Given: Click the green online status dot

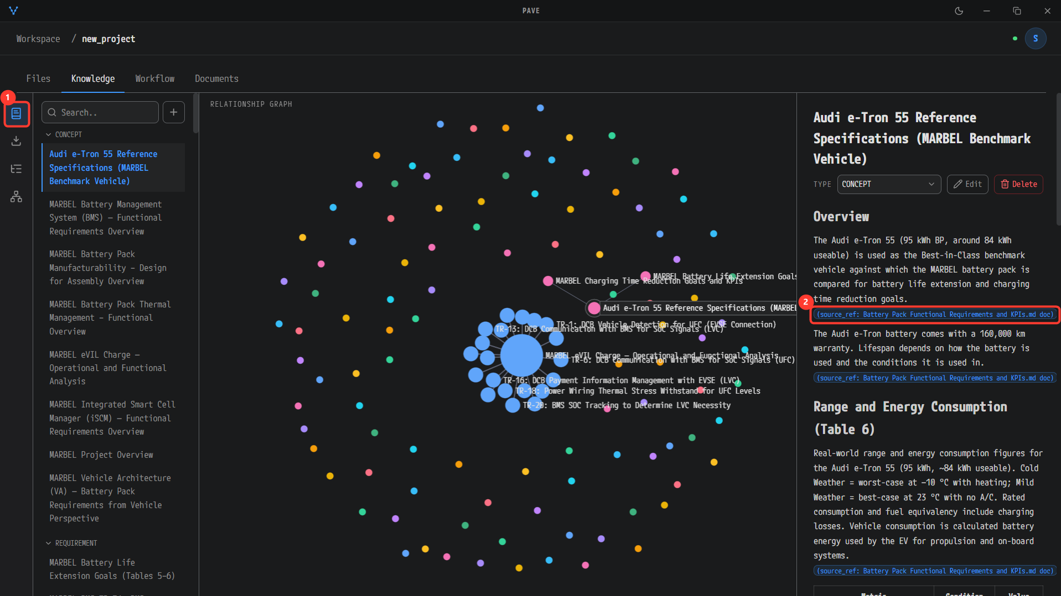Looking at the screenshot, I should click(x=1015, y=39).
